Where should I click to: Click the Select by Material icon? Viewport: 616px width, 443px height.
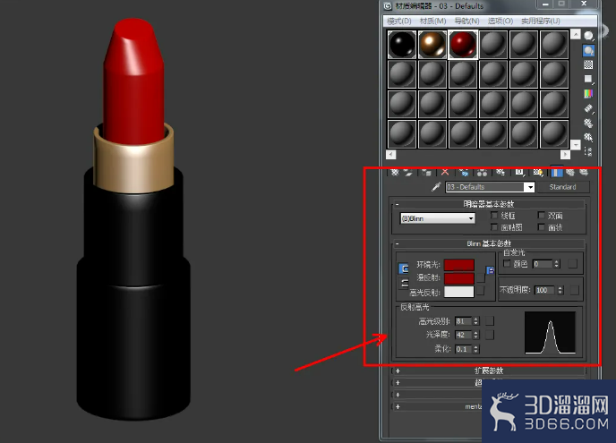click(588, 137)
